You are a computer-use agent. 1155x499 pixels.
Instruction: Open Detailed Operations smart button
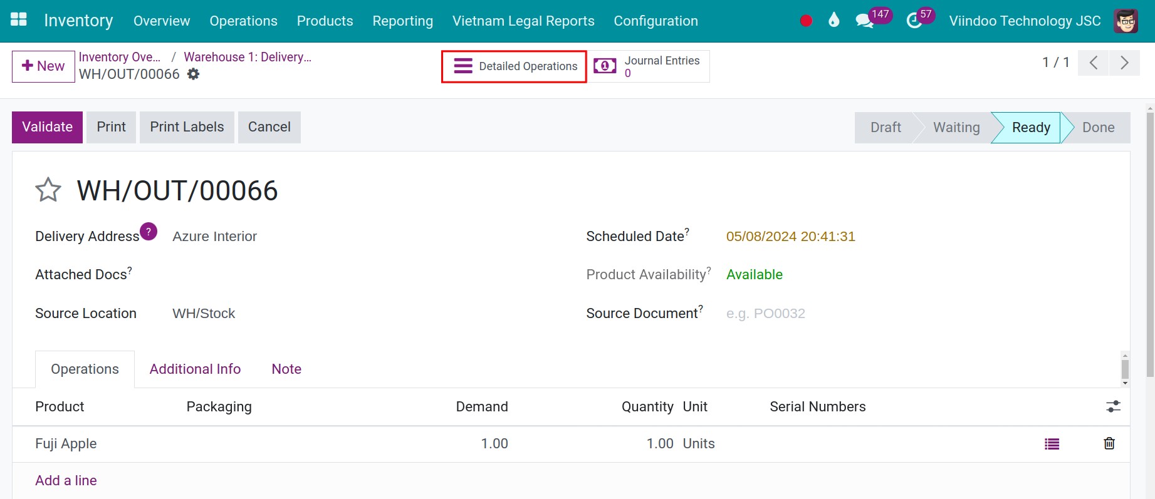pyautogui.click(x=514, y=66)
